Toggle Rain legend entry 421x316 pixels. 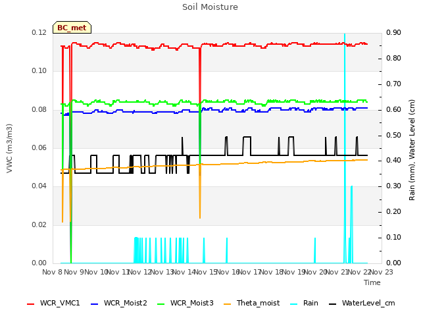point(304,303)
